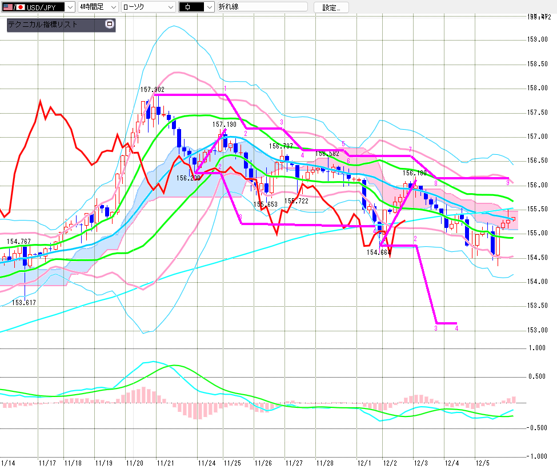Click the US flag icon in the pair selector
The height and width of the screenshot is (469, 557).
tap(8, 7)
